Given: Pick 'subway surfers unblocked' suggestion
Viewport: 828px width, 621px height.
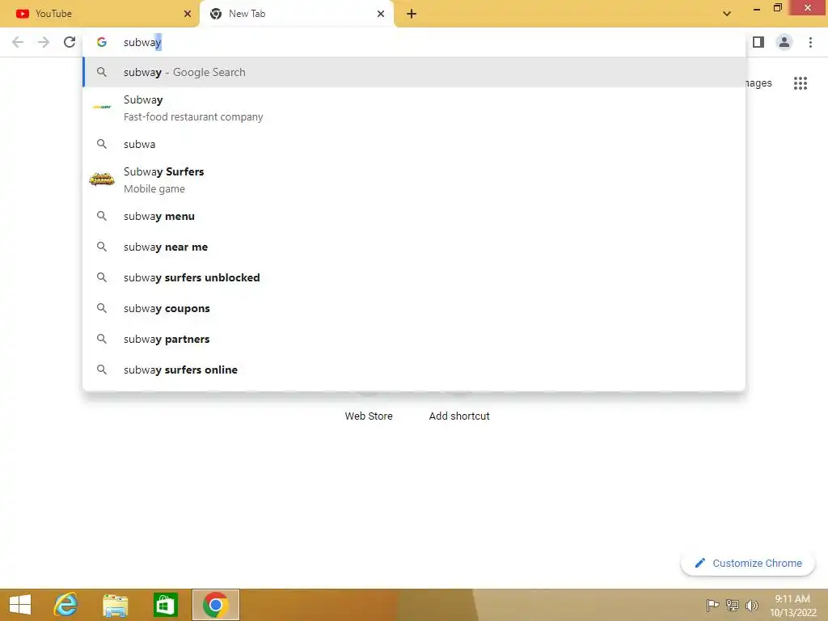Looking at the screenshot, I should 414,277.
